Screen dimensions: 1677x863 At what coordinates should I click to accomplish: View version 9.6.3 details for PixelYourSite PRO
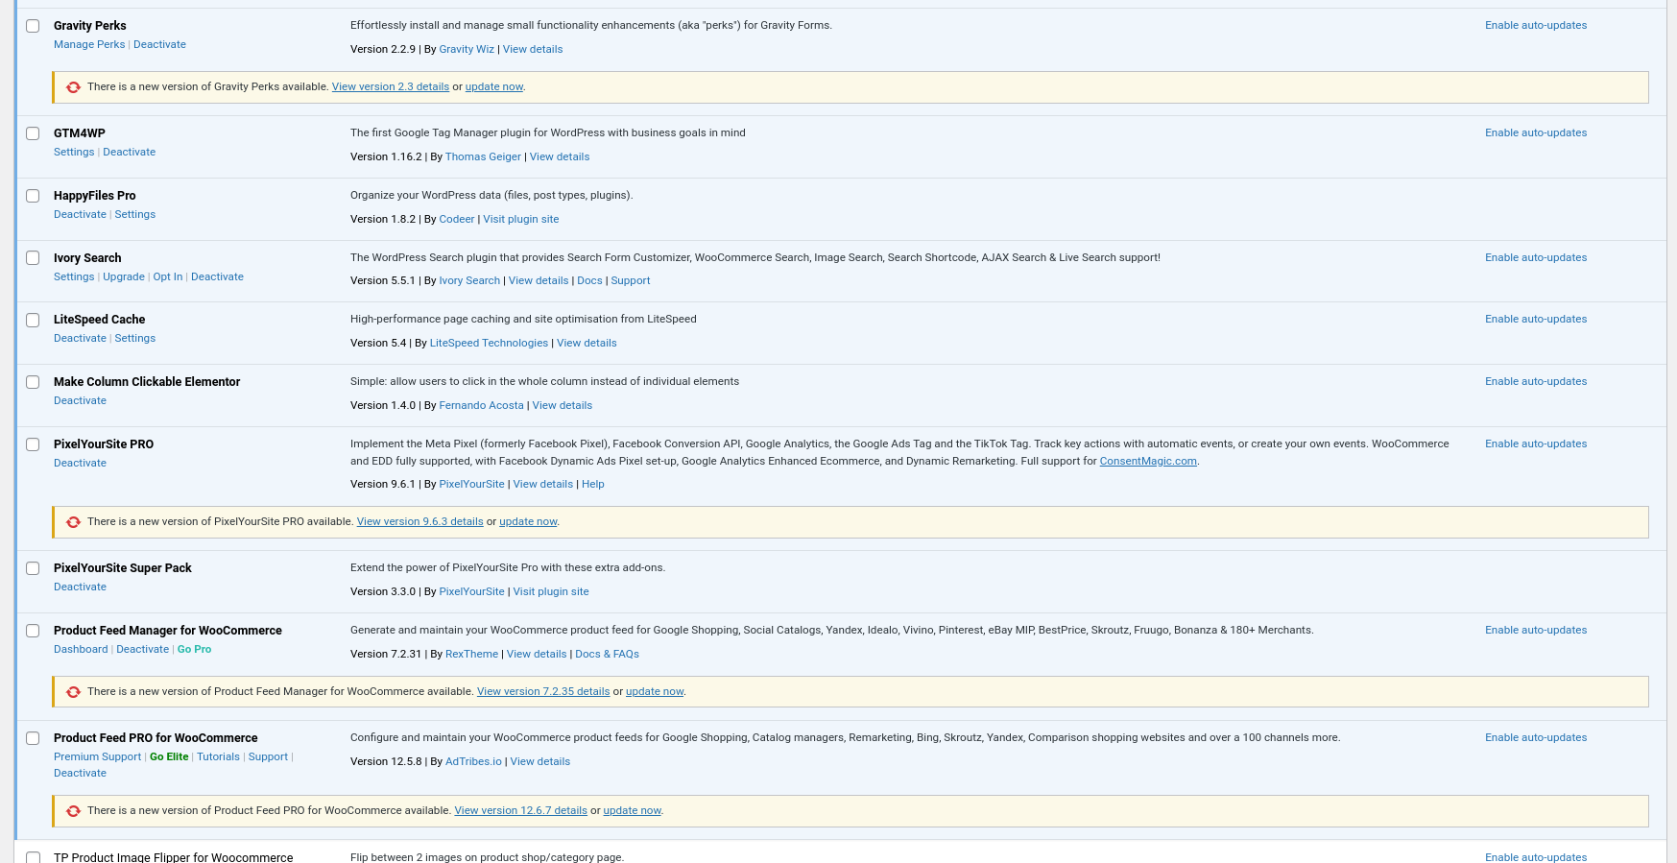tap(419, 522)
